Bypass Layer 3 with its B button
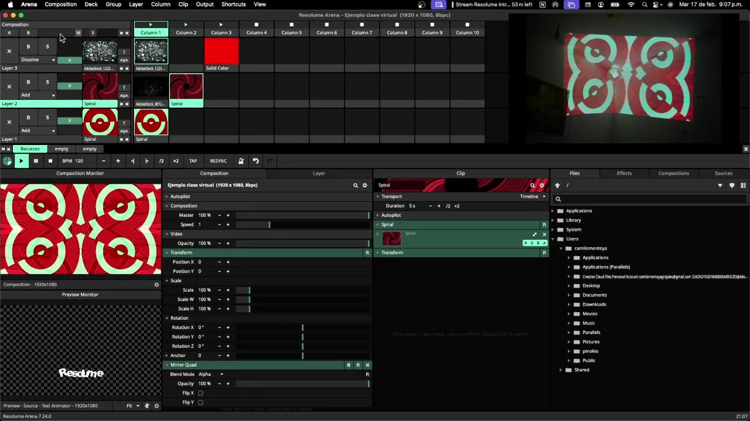The image size is (750, 421). [28, 47]
